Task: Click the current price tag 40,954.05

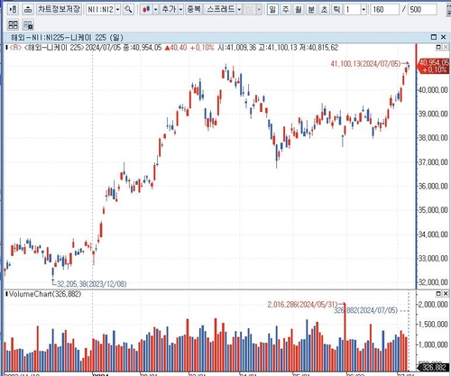Action: point(433,66)
